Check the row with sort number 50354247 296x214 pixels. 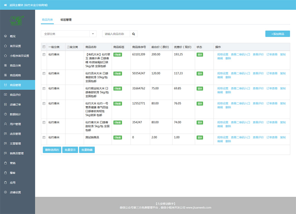(44, 73)
